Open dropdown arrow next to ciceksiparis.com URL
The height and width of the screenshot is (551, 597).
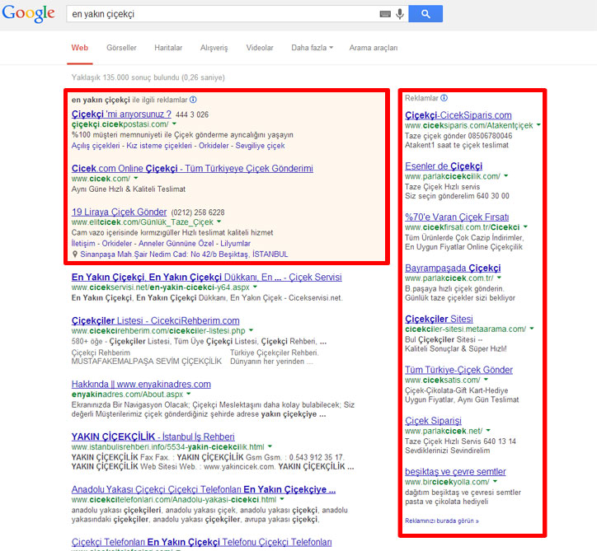[x=538, y=124]
